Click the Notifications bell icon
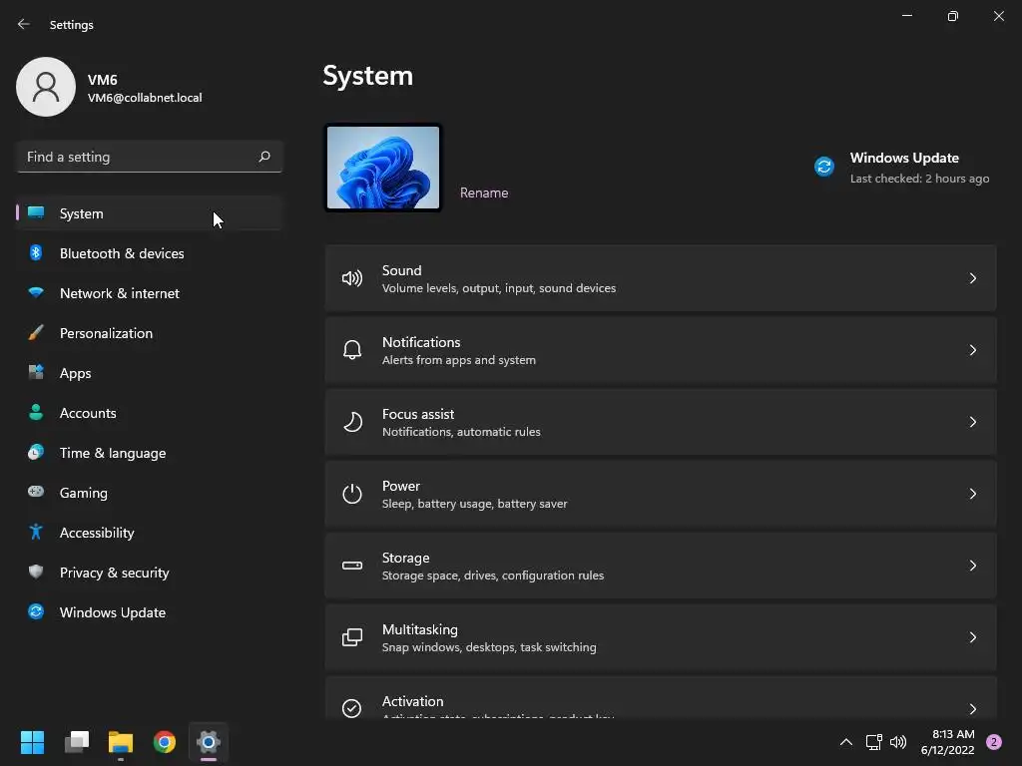Image resolution: width=1022 pixels, height=766 pixels. tap(352, 350)
